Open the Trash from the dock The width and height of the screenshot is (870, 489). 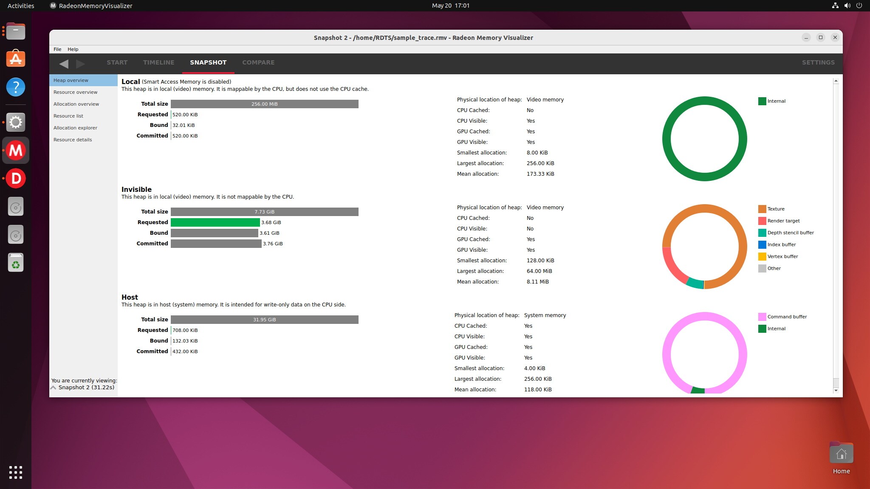pos(16,263)
